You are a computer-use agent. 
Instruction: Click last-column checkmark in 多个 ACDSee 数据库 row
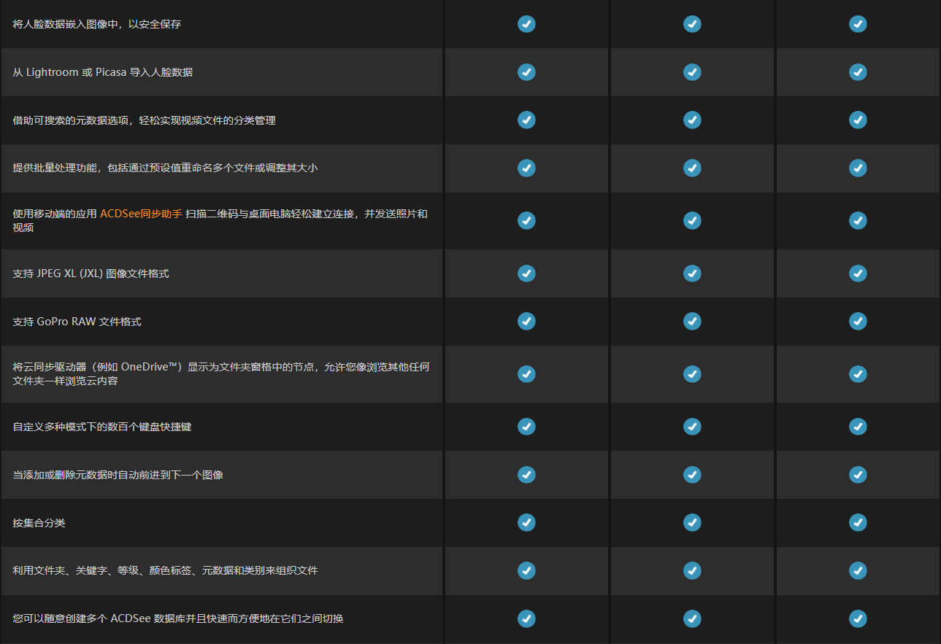pos(858,618)
